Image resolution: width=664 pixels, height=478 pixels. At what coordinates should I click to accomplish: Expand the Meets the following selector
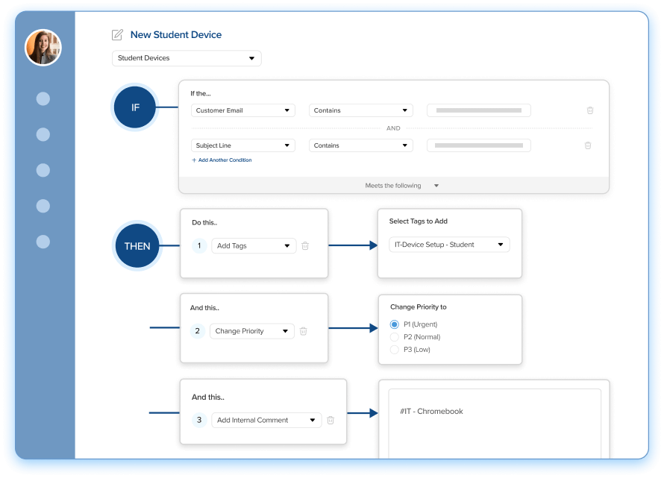click(401, 186)
